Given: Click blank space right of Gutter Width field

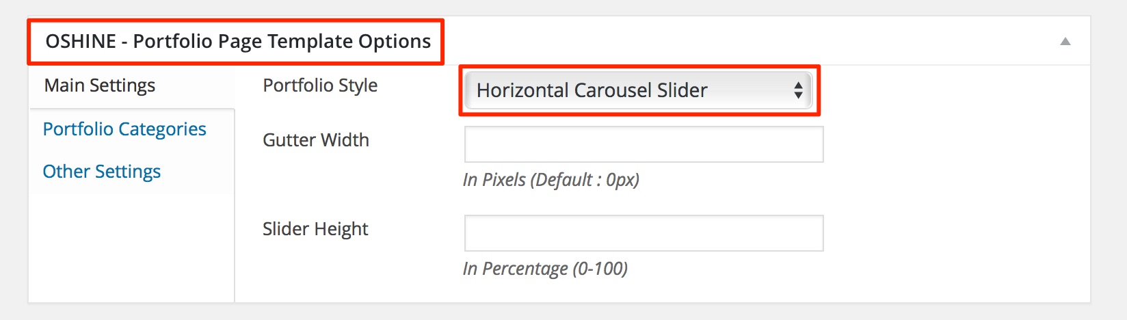Looking at the screenshot, I should [957, 144].
